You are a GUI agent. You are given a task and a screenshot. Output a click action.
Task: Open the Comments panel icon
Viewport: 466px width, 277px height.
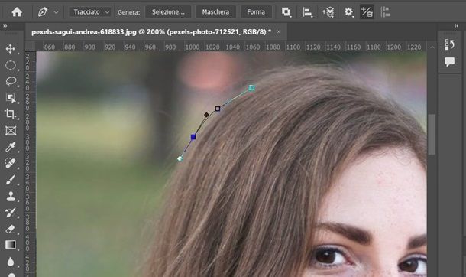click(449, 62)
